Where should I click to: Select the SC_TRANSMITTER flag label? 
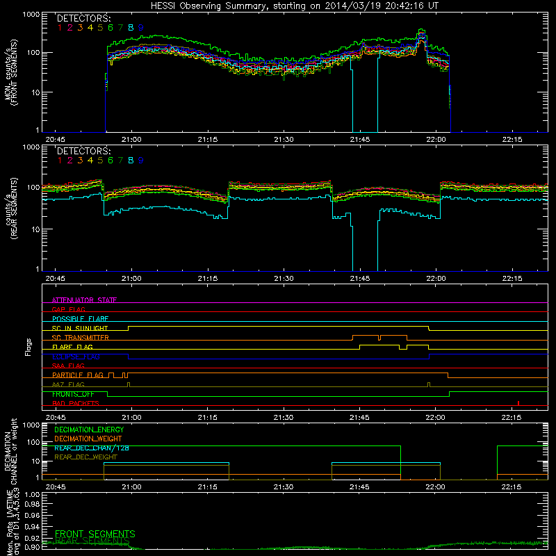[x=81, y=338]
